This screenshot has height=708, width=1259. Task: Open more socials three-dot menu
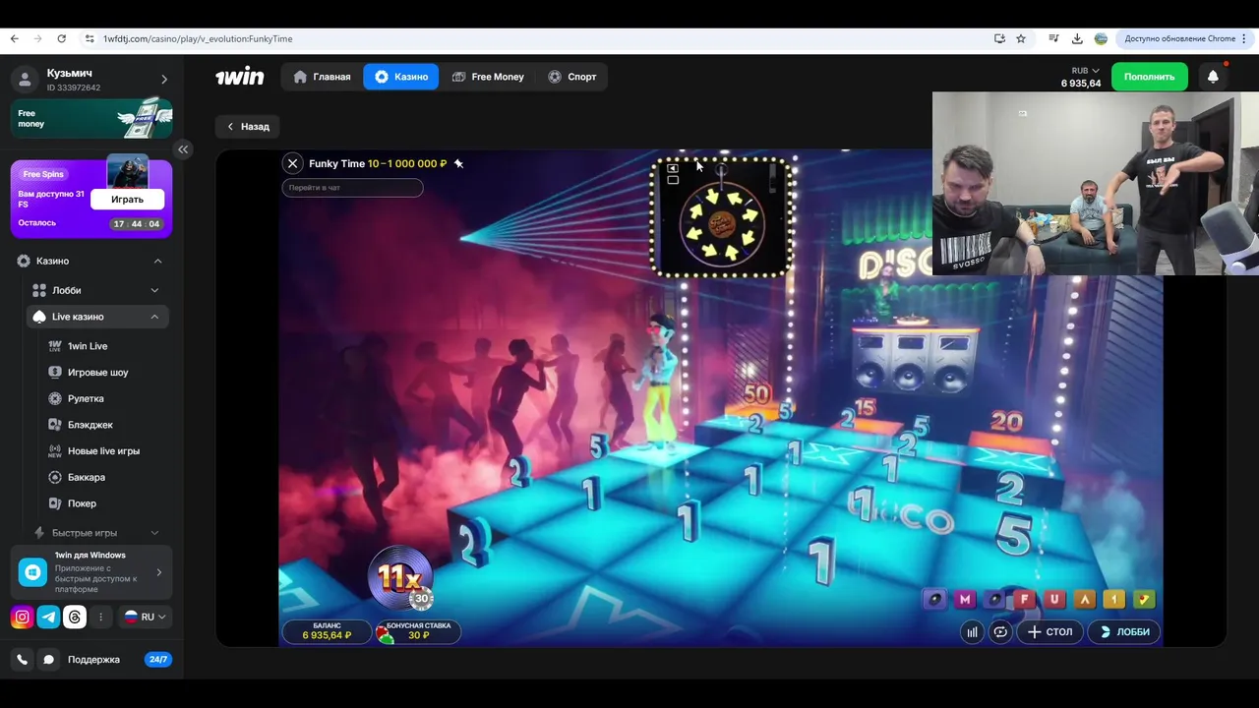(x=100, y=618)
